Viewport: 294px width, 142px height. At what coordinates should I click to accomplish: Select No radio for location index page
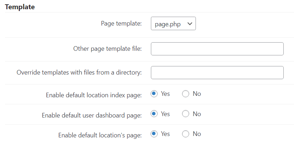[x=186, y=94]
